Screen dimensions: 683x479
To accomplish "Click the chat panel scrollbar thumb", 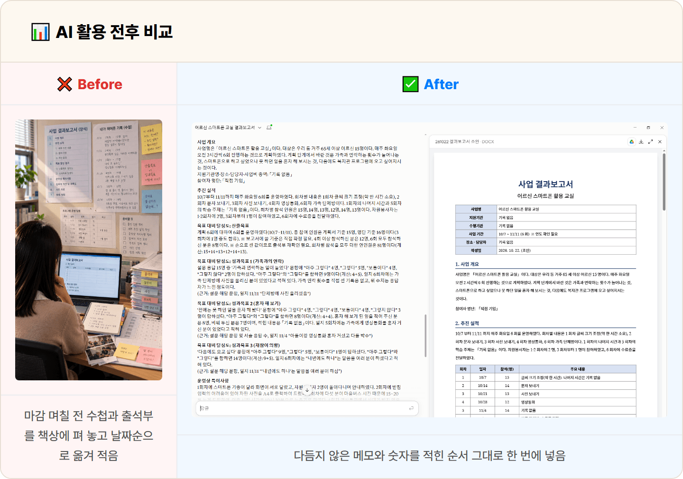I will [x=425, y=335].
